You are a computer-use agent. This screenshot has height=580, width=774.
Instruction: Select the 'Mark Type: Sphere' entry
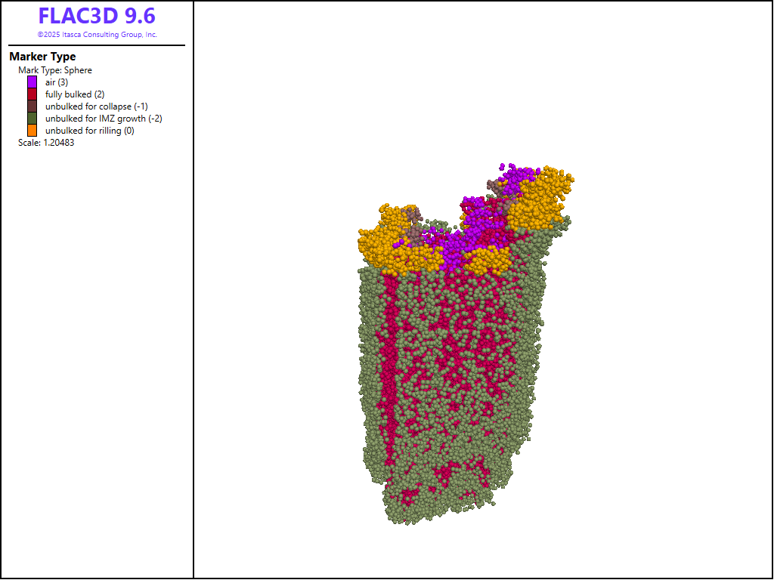(55, 70)
